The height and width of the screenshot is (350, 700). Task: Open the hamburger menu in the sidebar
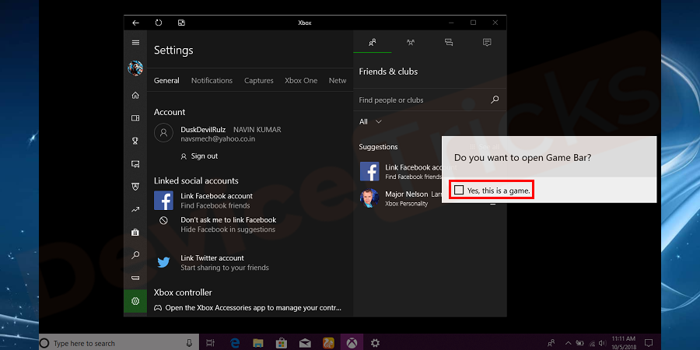pyautogui.click(x=135, y=43)
